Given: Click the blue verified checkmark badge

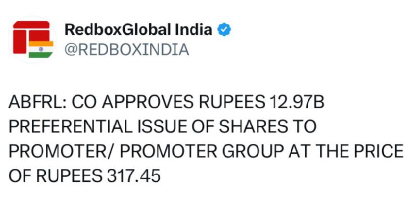Looking at the screenshot, I should tap(224, 30).
